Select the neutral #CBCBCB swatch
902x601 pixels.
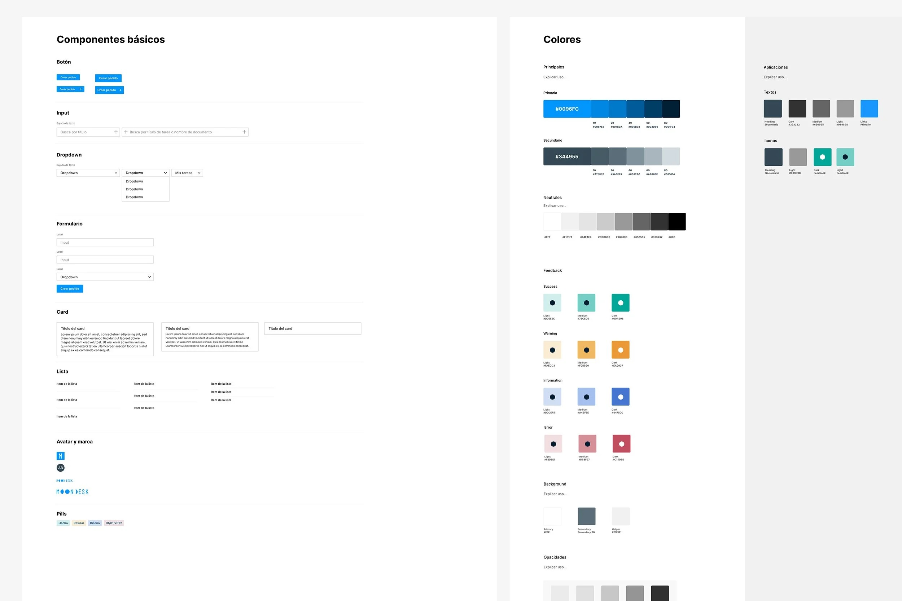tap(605, 221)
